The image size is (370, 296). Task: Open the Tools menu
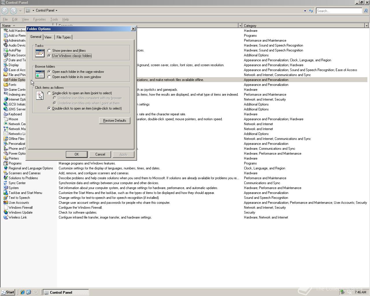click(54, 19)
